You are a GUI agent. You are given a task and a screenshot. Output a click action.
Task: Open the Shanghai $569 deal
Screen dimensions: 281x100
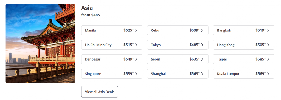click(x=178, y=74)
